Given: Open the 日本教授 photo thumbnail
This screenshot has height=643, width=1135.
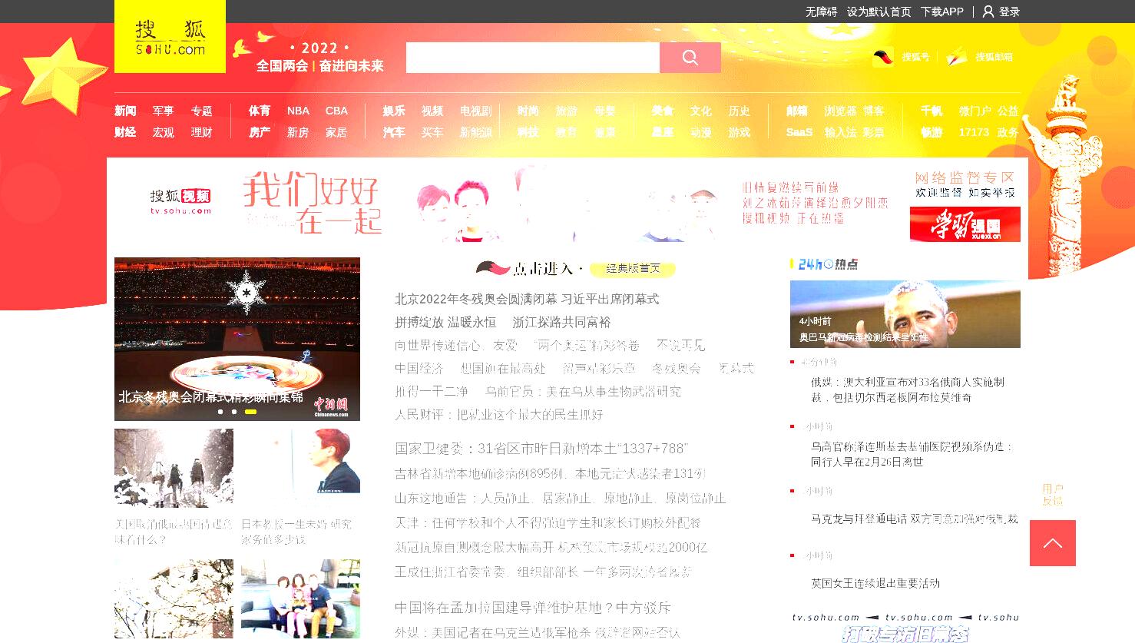Looking at the screenshot, I should pyautogui.click(x=300, y=468).
